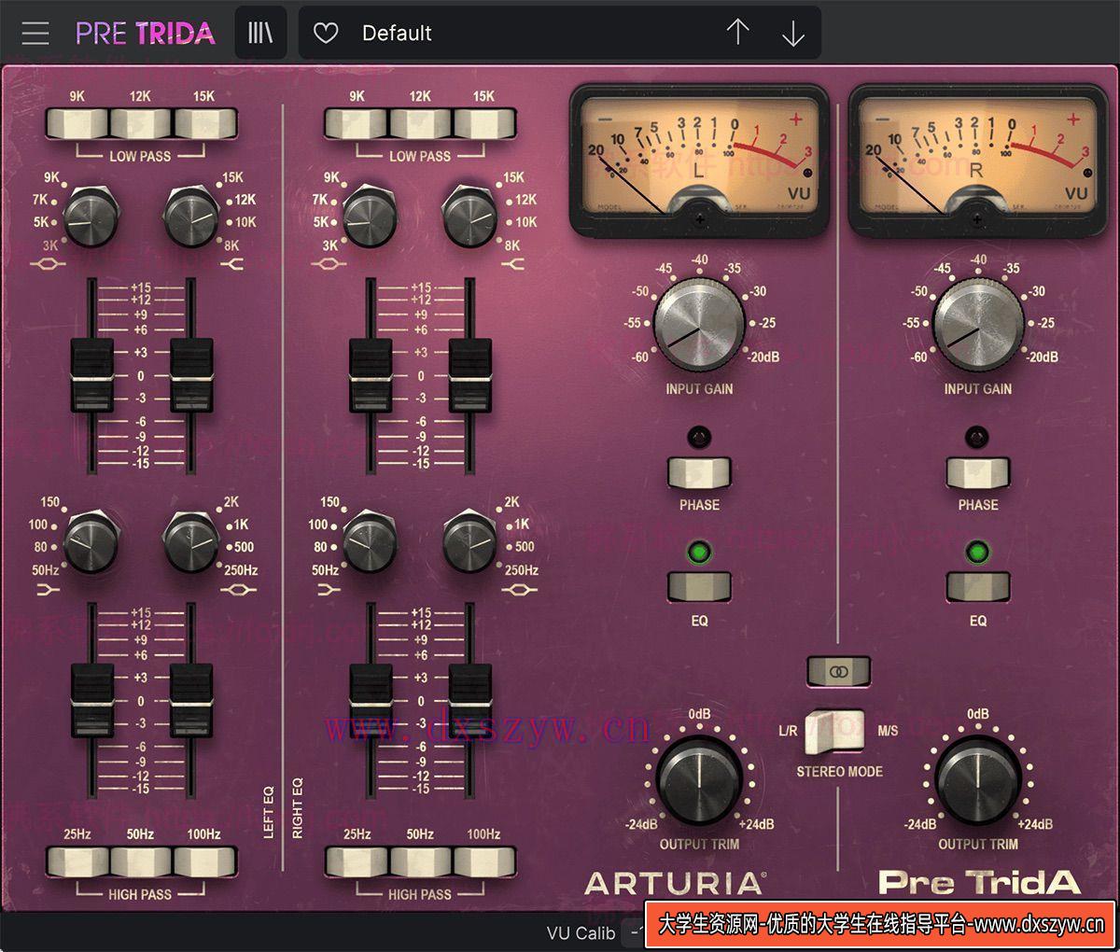
Task: Click right EQ high-mid gain fader
Action: [x=371, y=376]
